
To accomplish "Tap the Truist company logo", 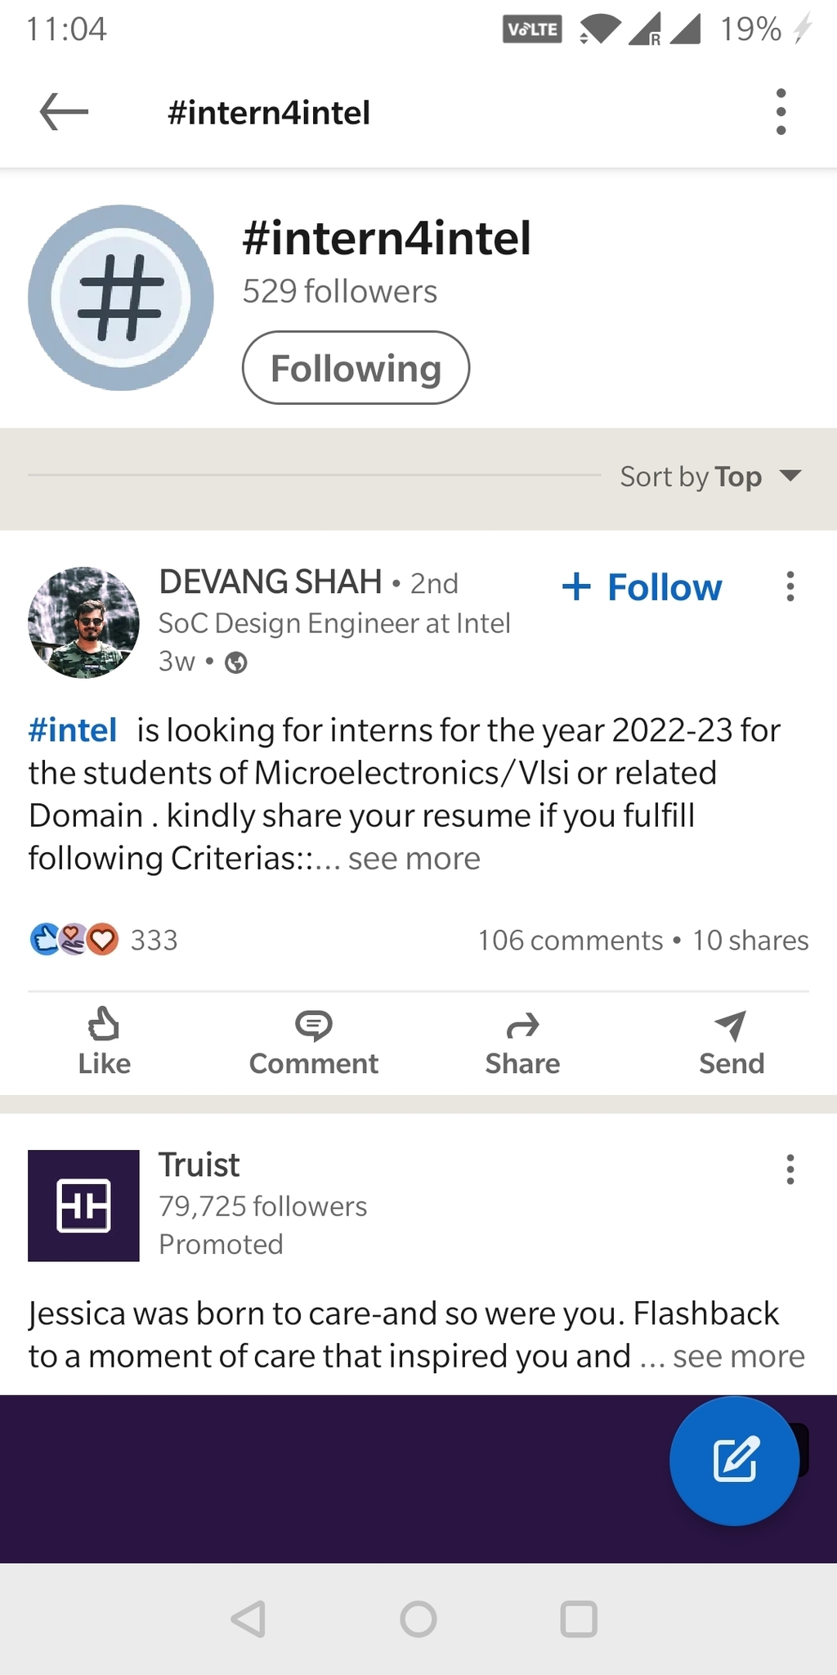I will (83, 1206).
